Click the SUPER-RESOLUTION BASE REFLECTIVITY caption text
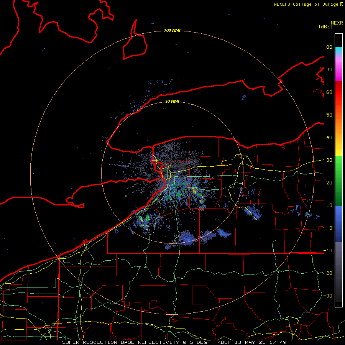This screenshot has height=345, width=345. (121, 342)
